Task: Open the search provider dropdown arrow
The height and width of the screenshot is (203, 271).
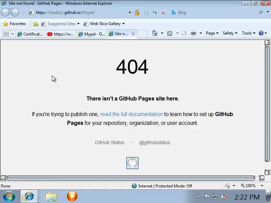Action: pos(268,12)
